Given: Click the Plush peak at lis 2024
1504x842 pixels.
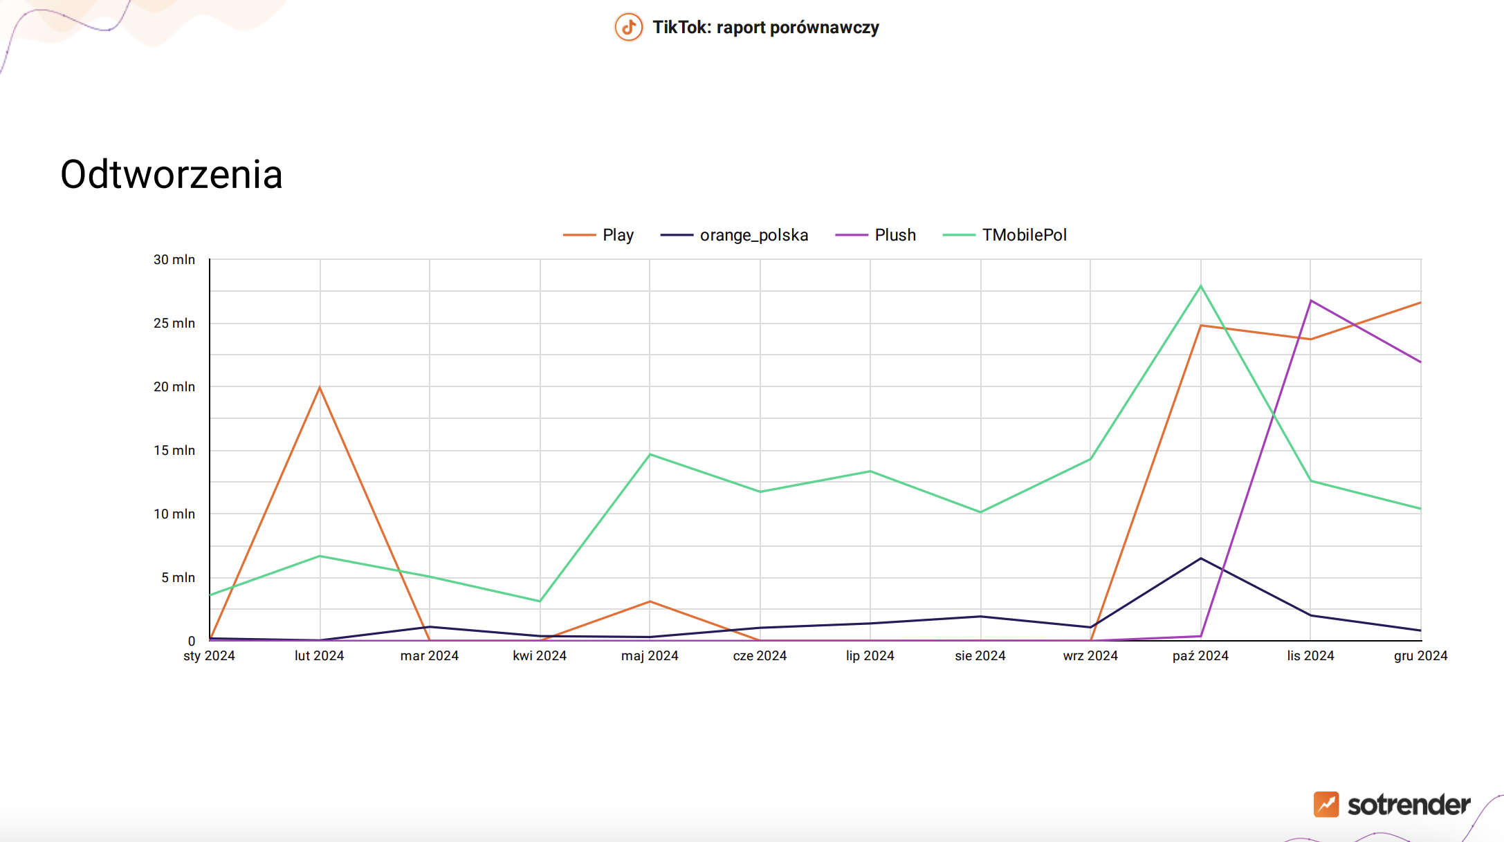Looking at the screenshot, I should coord(1310,301).
